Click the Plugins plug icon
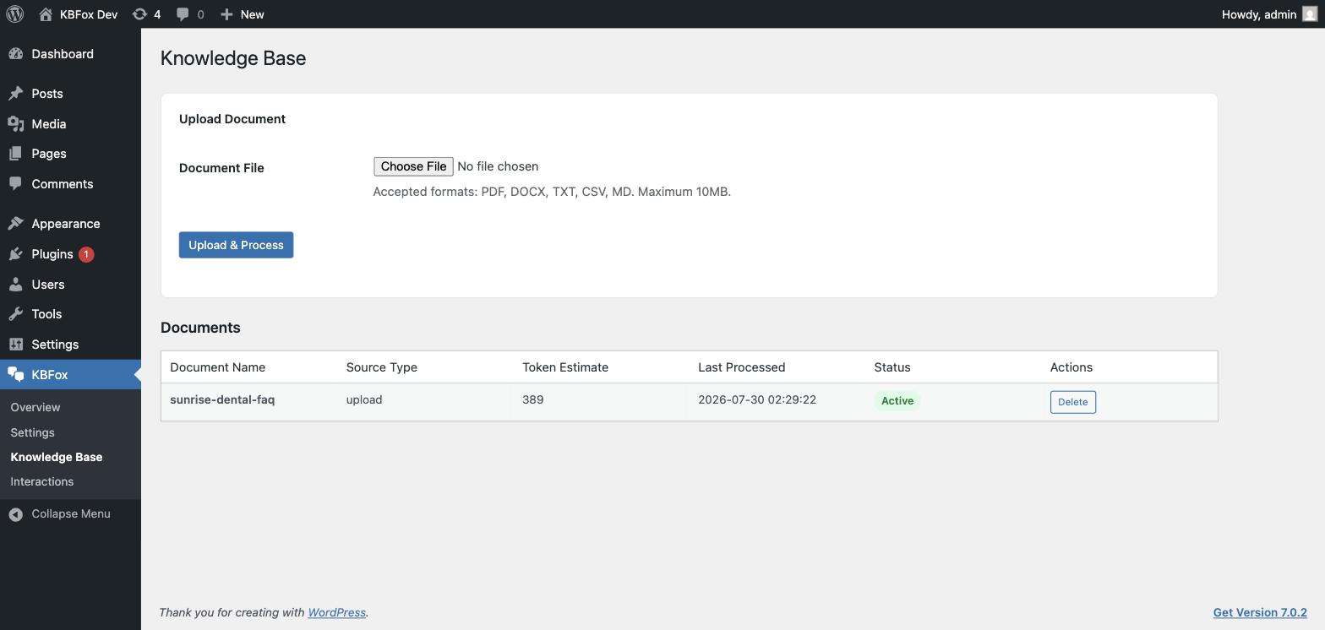The width and height of the screenshot is (1325, 630). pyautogui.click(x=16, y=254)
